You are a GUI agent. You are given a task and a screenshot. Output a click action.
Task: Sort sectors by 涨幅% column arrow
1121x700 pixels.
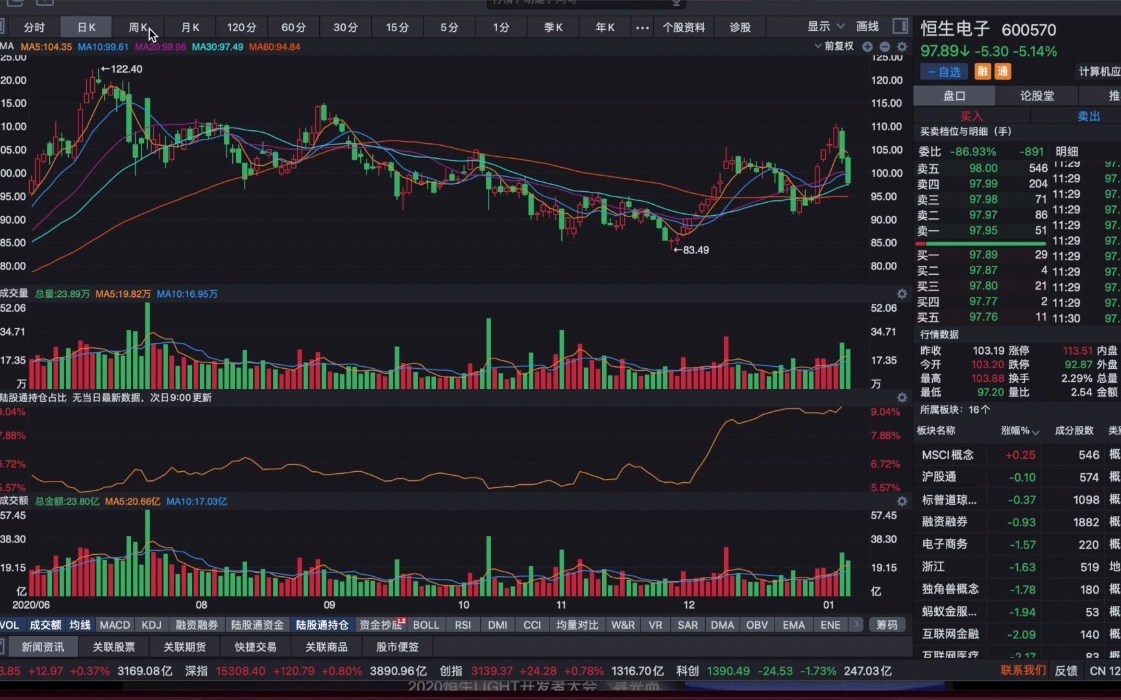point(1036,432)
